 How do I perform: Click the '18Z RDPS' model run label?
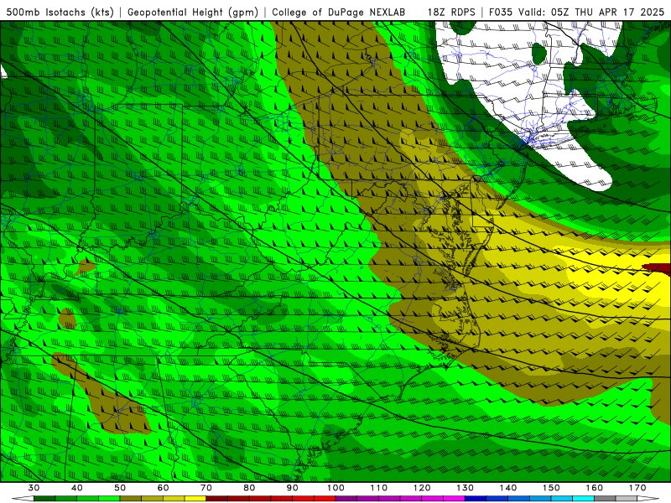pos(451,12)
